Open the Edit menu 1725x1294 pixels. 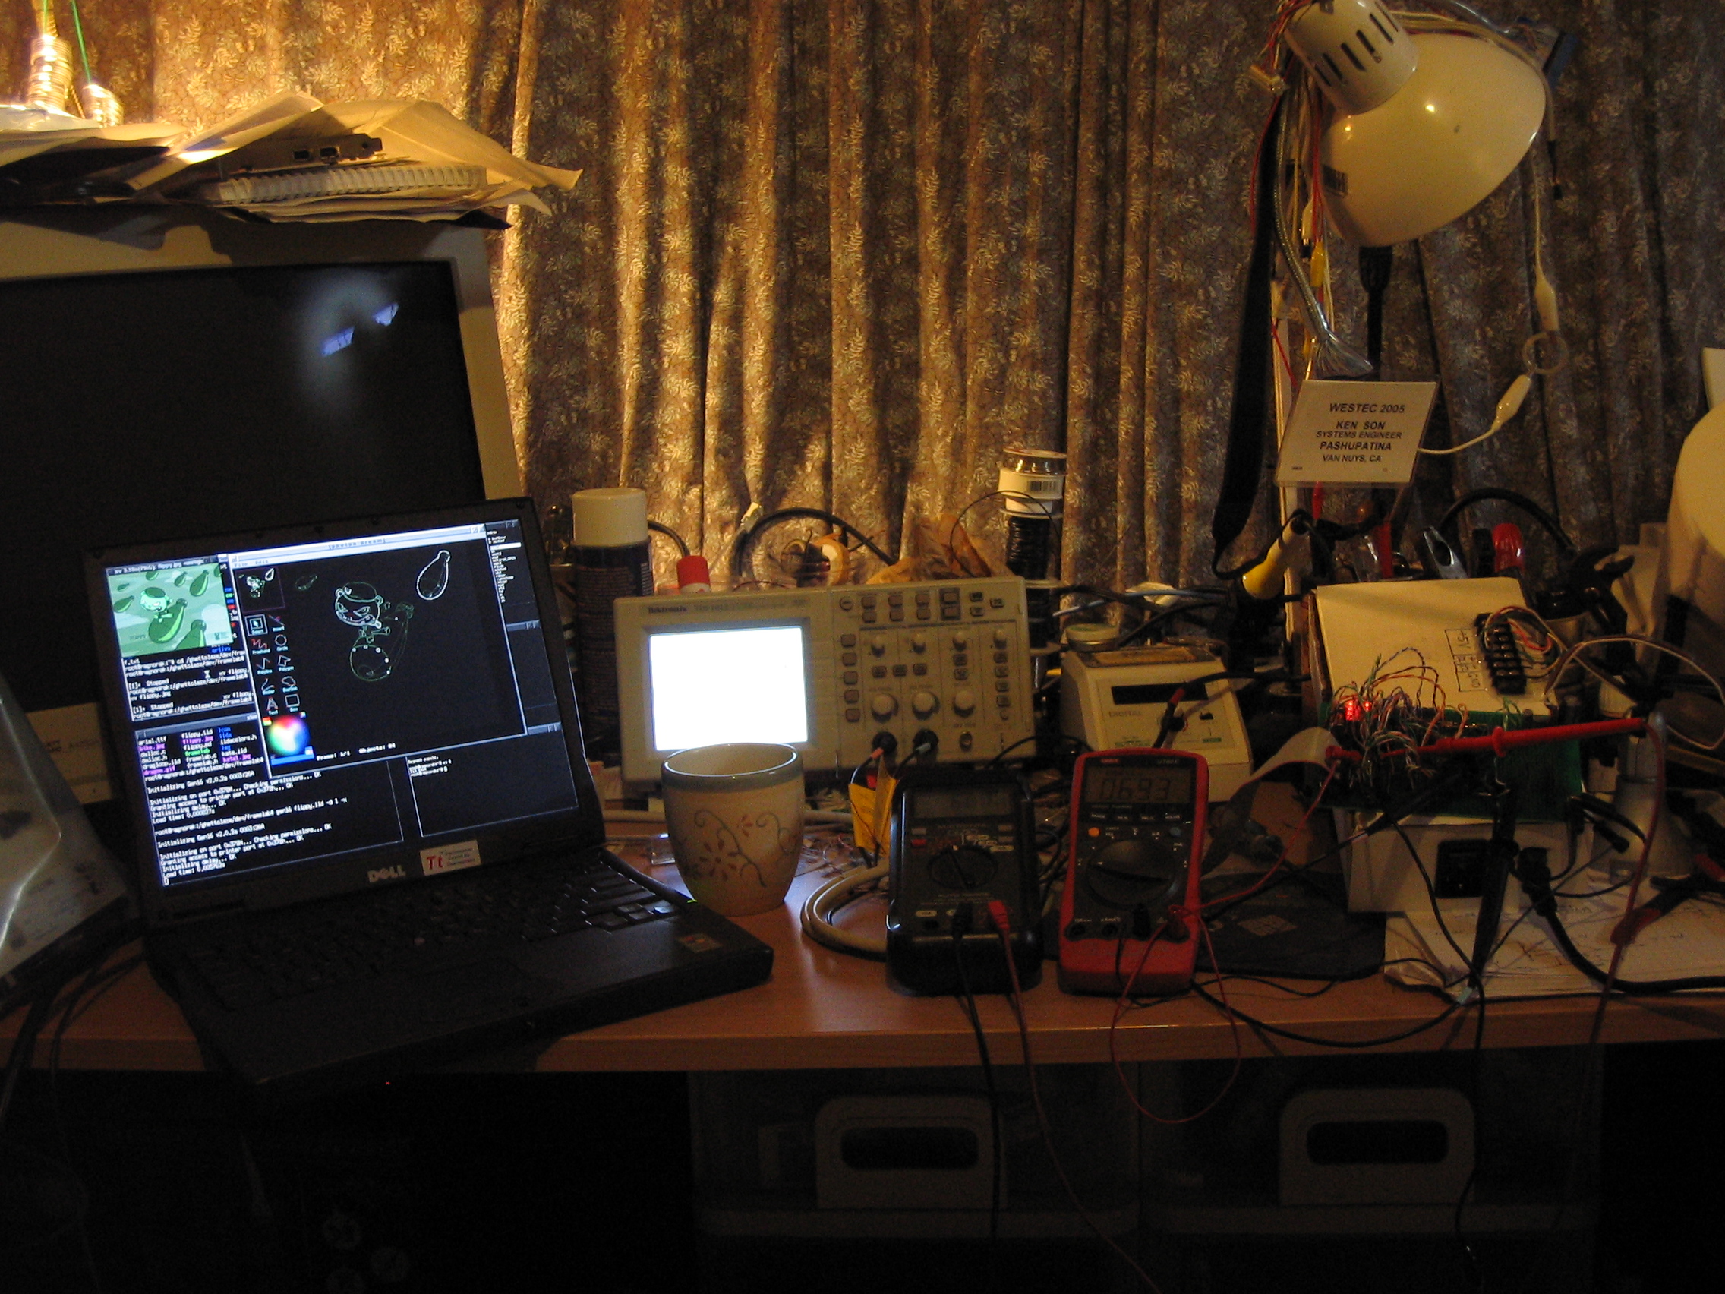pos(262,563)
